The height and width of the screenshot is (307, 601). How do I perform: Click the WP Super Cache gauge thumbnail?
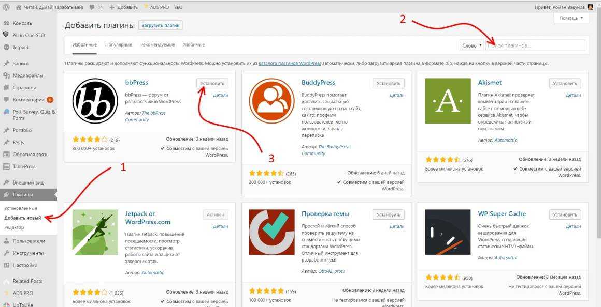tap(448, 233)
